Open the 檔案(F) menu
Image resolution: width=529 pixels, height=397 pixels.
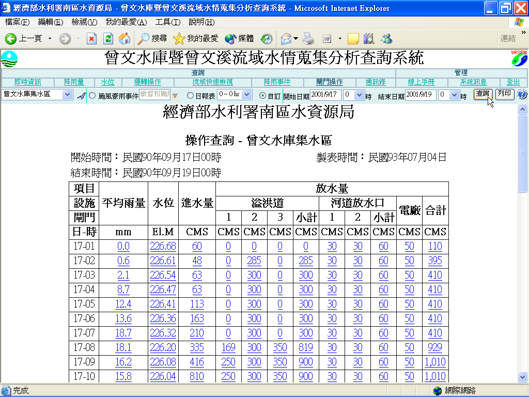pyautogui.click(x=17, y=22)
